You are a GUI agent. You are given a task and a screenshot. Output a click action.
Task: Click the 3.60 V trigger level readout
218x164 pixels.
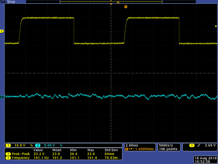click(x=210, y=145)
